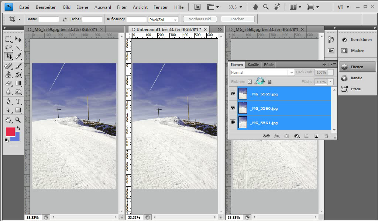The image size is (378, 221).
Task: Select the Gradient tool
Action: point(18,83)
